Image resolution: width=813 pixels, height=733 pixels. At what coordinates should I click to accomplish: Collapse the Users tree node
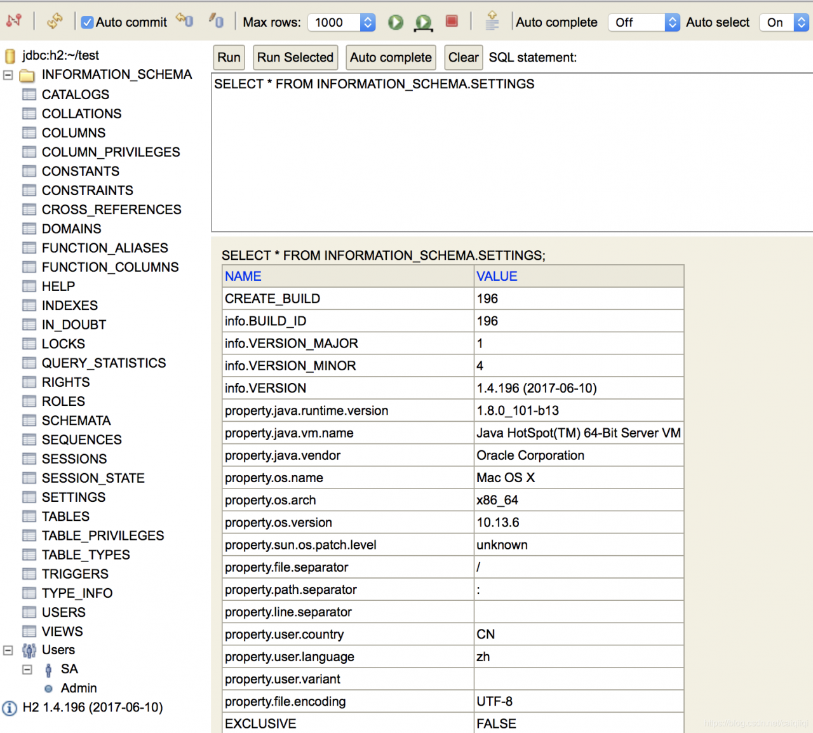pos(8,650)
